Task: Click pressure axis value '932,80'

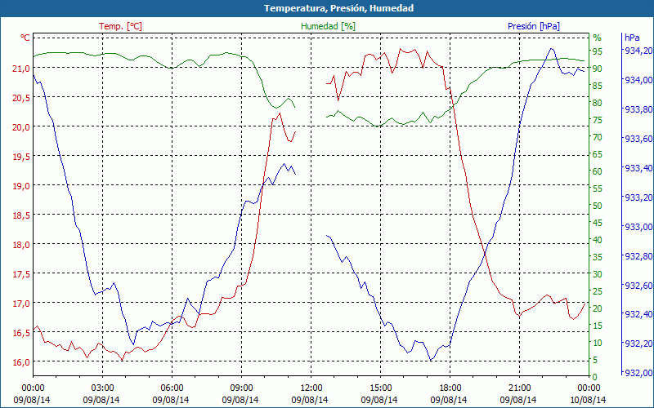Action: 638,256
